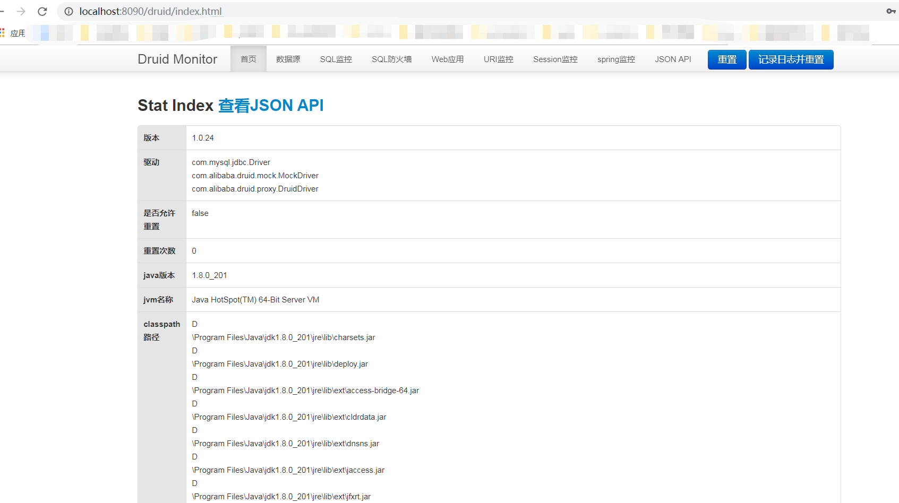Click the jvm名称 row label

tap(158, 300)
